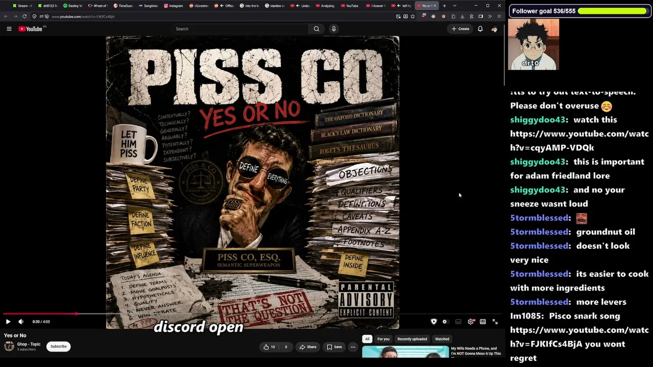Open Ghop - Topic channel avatar
Viewport: 653px width, 367px height.
point(9,347)
